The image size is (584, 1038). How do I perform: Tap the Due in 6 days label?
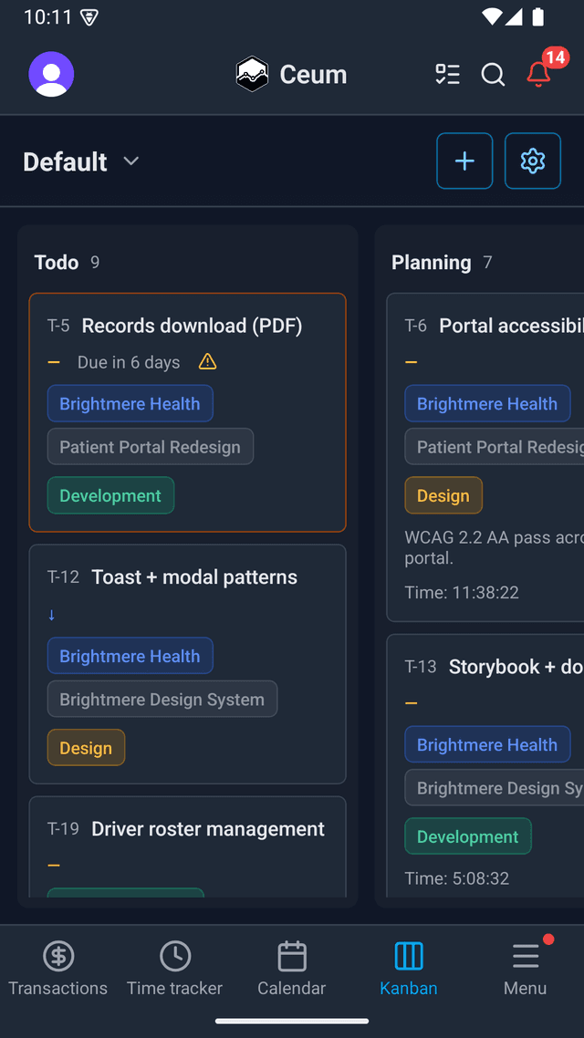coord(129,362)
